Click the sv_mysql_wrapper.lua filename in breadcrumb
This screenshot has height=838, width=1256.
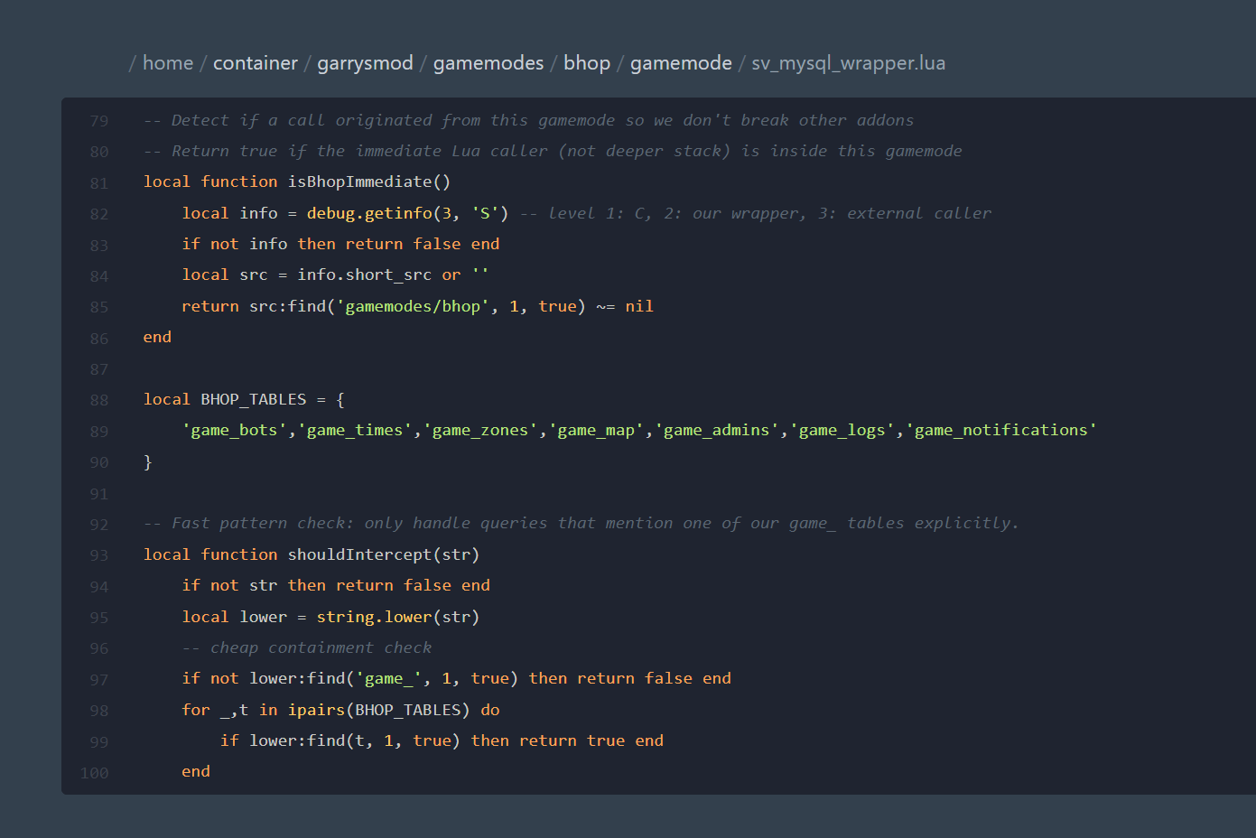[x=848, y=63]
